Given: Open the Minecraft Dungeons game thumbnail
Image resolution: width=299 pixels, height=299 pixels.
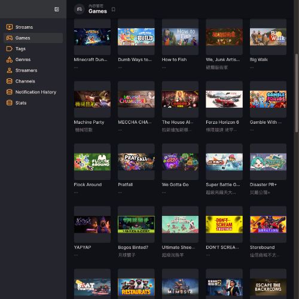Looking at the screenshot, I should pos(92,36).
